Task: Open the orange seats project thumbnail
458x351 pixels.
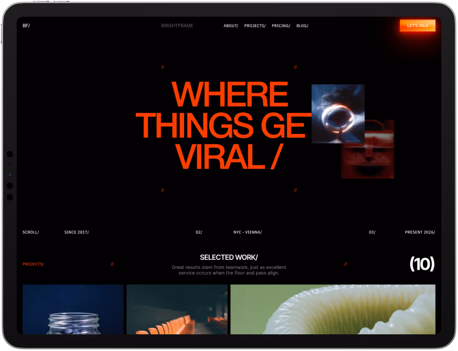Action: (177, 309)
